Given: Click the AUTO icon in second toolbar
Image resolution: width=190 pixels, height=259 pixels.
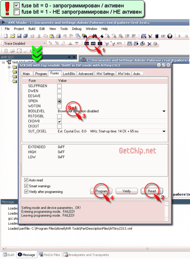Looking at the screenshot, I should (x=119, y=44).
